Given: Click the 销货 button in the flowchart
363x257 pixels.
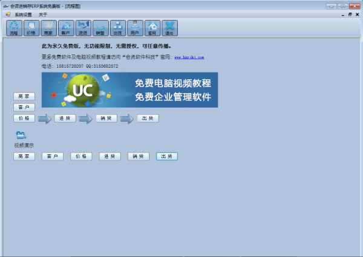Looking at the screenshot, I should click(106, 118).
